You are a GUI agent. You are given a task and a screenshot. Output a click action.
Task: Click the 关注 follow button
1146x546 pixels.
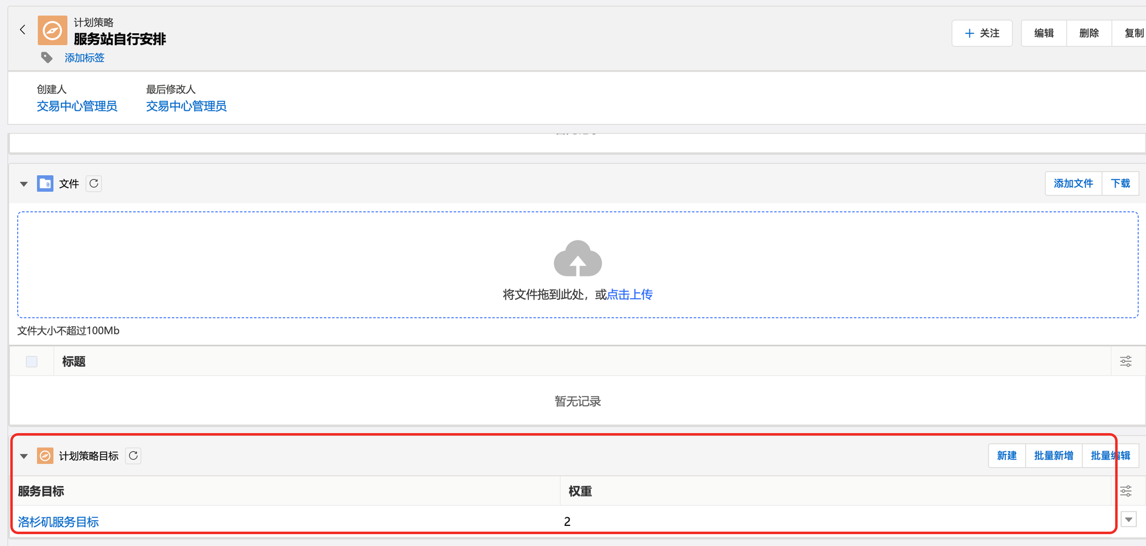coord(982,33)
